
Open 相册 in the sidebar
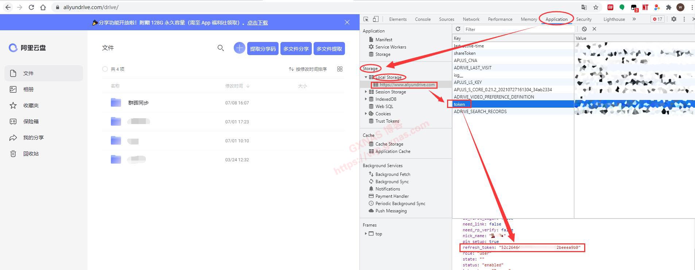pyautogui.click(x=44, y=89)
